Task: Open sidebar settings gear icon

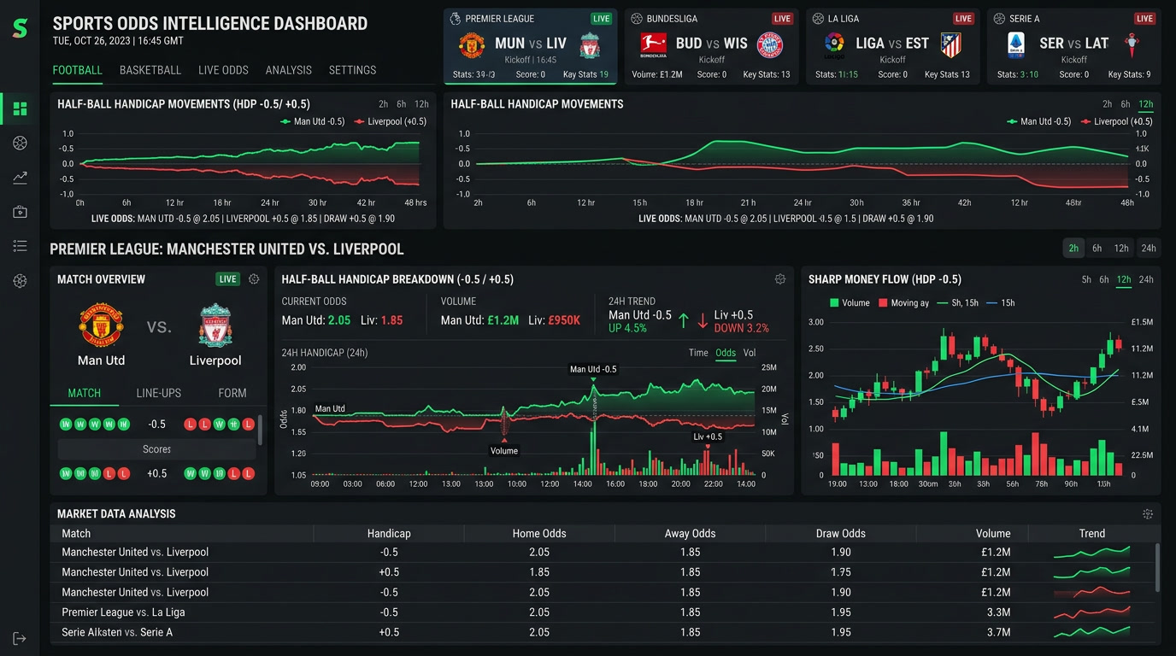Action: (20, 280)
